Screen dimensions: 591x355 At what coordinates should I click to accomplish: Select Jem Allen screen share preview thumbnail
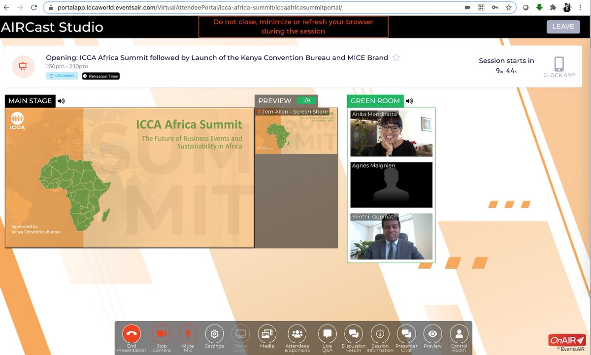[x=296, y=131]
